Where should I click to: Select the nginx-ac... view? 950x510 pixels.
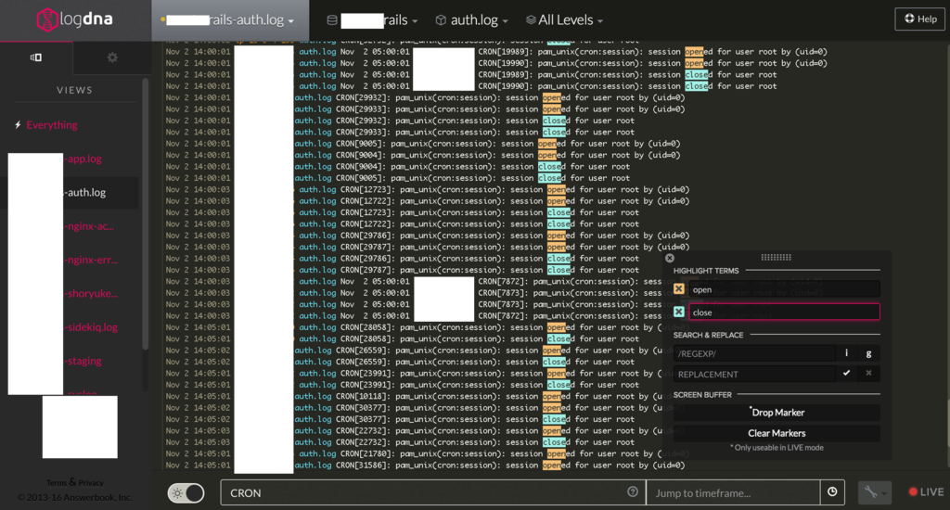(90, 226)
